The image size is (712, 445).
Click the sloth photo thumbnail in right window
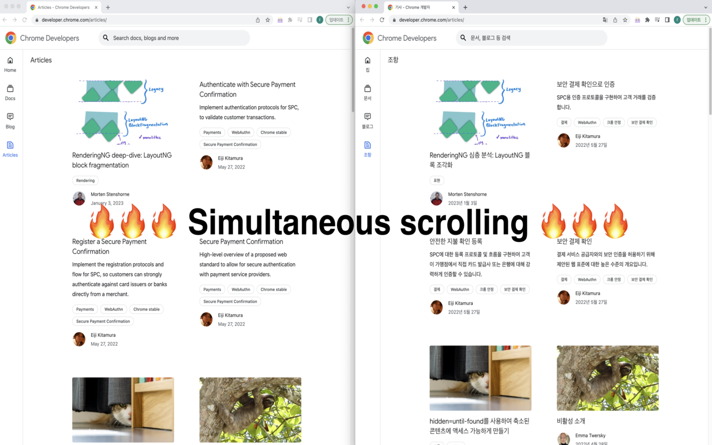(607, 378)
